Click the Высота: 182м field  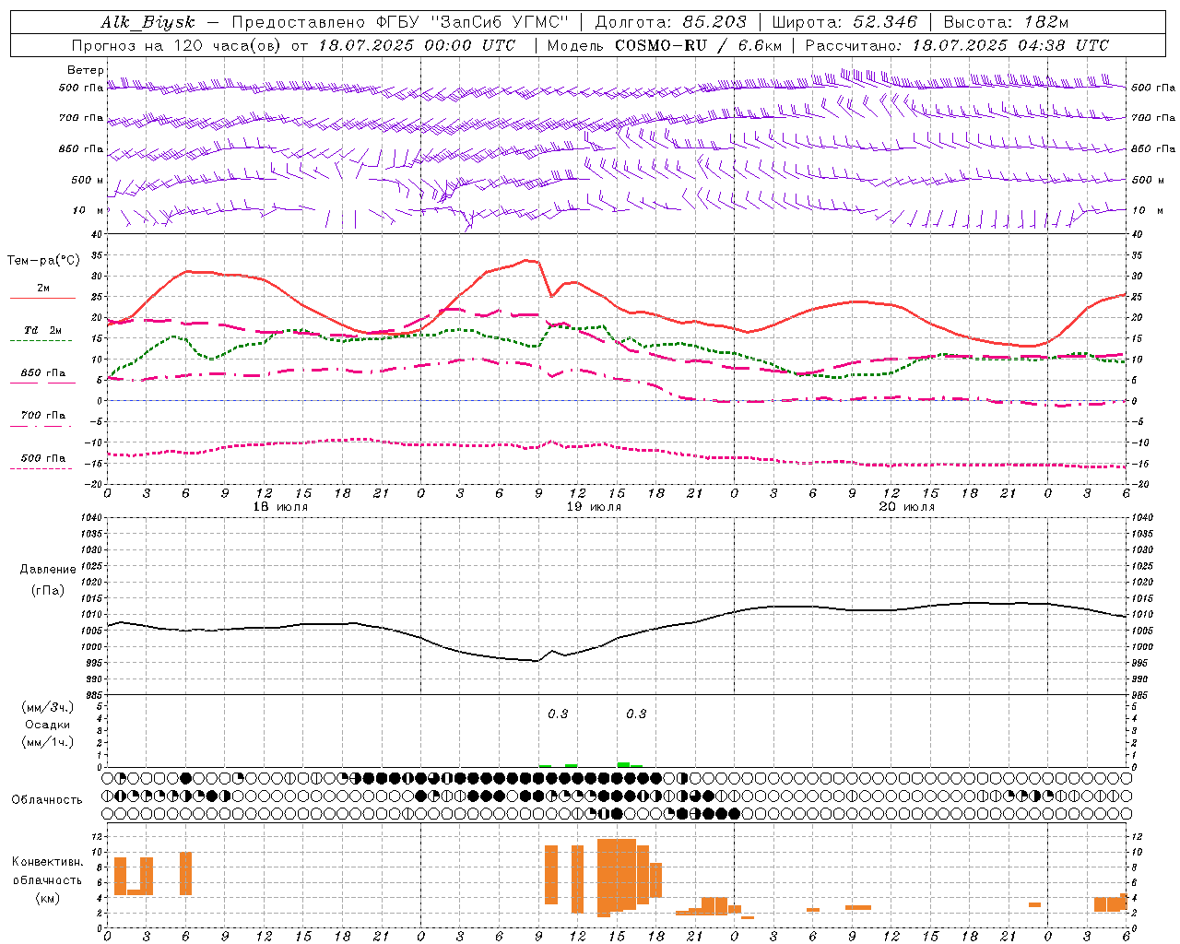click(1006, 22)
